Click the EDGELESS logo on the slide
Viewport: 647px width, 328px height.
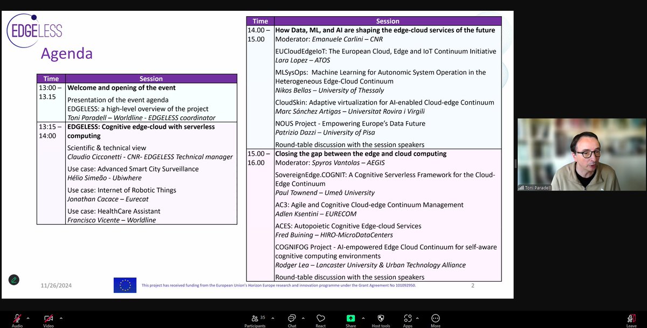(35, 30)
